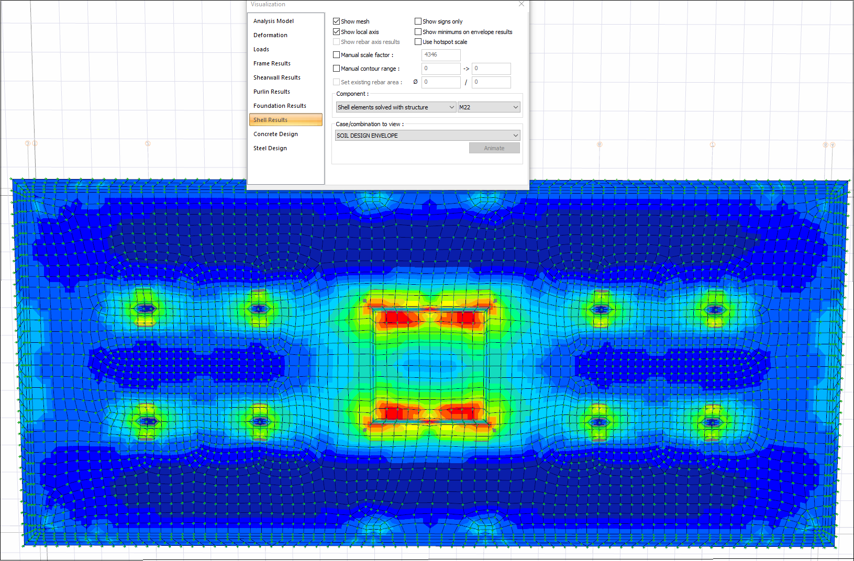Viewport: 854px width, 561px height.
Task: Click the Animate button
Action: click(x=494, y=148)
